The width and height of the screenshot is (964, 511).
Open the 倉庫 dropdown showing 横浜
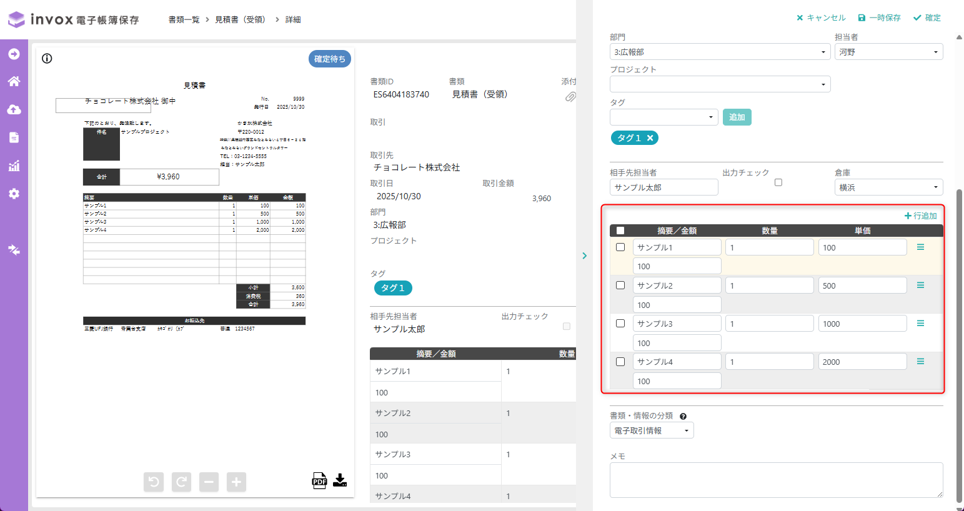[x=888, y=187]
